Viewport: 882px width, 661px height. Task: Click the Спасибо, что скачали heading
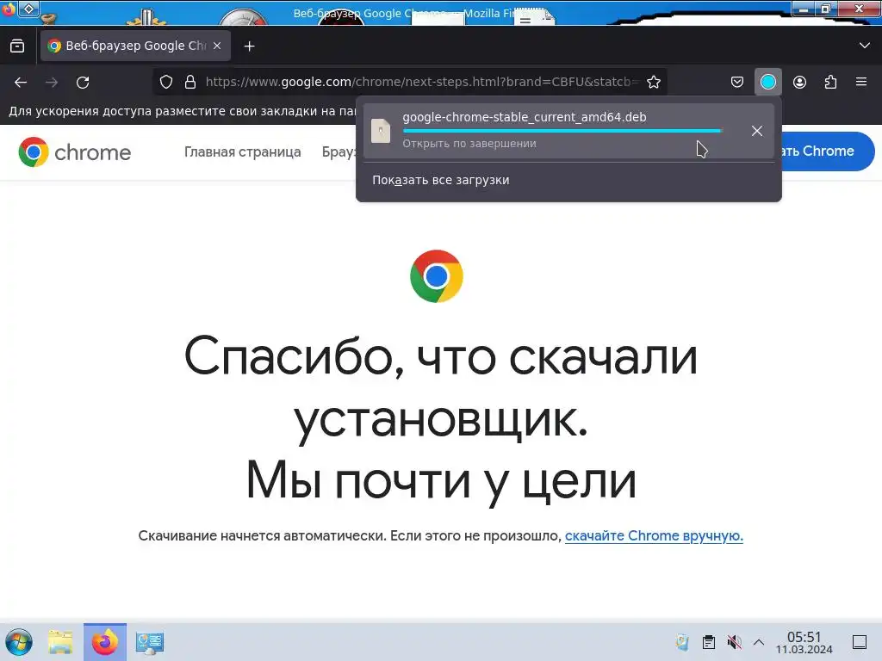tap(441, 357)
